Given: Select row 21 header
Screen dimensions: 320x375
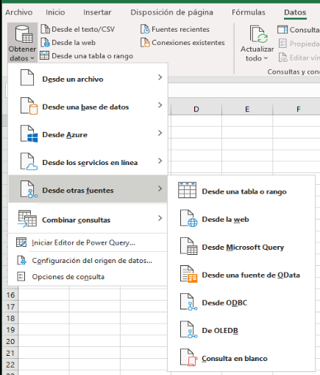Looking at the screenshot, I should click(10, 353).
